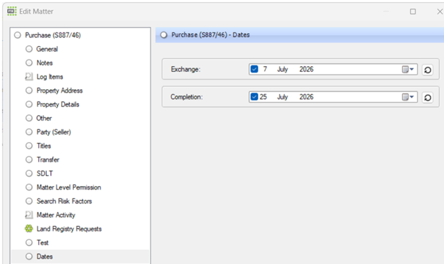Click circle icon beside root Purchase (S887/46)
444x264 pixels.
pos(18,35)
